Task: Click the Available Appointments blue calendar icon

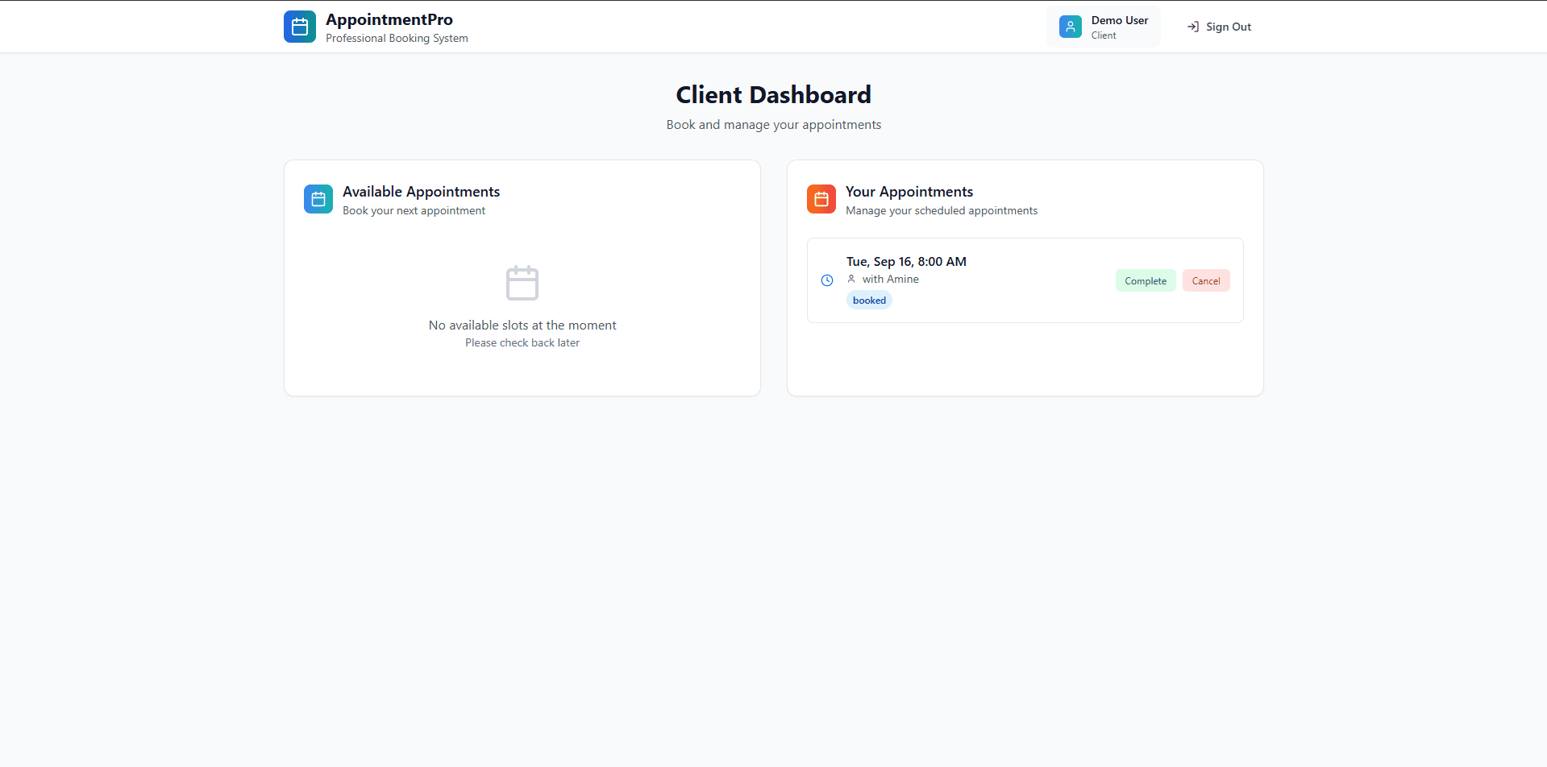Action: coord(318,199)
